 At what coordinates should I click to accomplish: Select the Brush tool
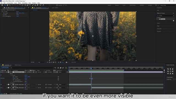click(33, 5)
